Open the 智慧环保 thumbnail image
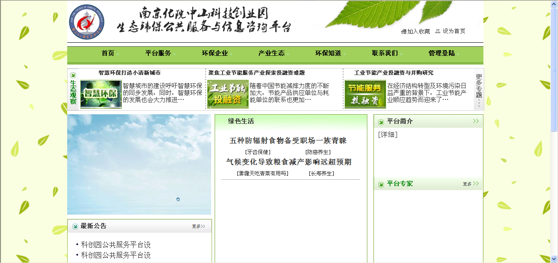The image size is (558, 263). [x=100, y=94]
